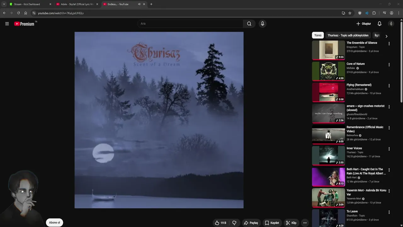This screenshot has height=227, width=403.
Task: Click the Oluştur create button
Action: 364,24
